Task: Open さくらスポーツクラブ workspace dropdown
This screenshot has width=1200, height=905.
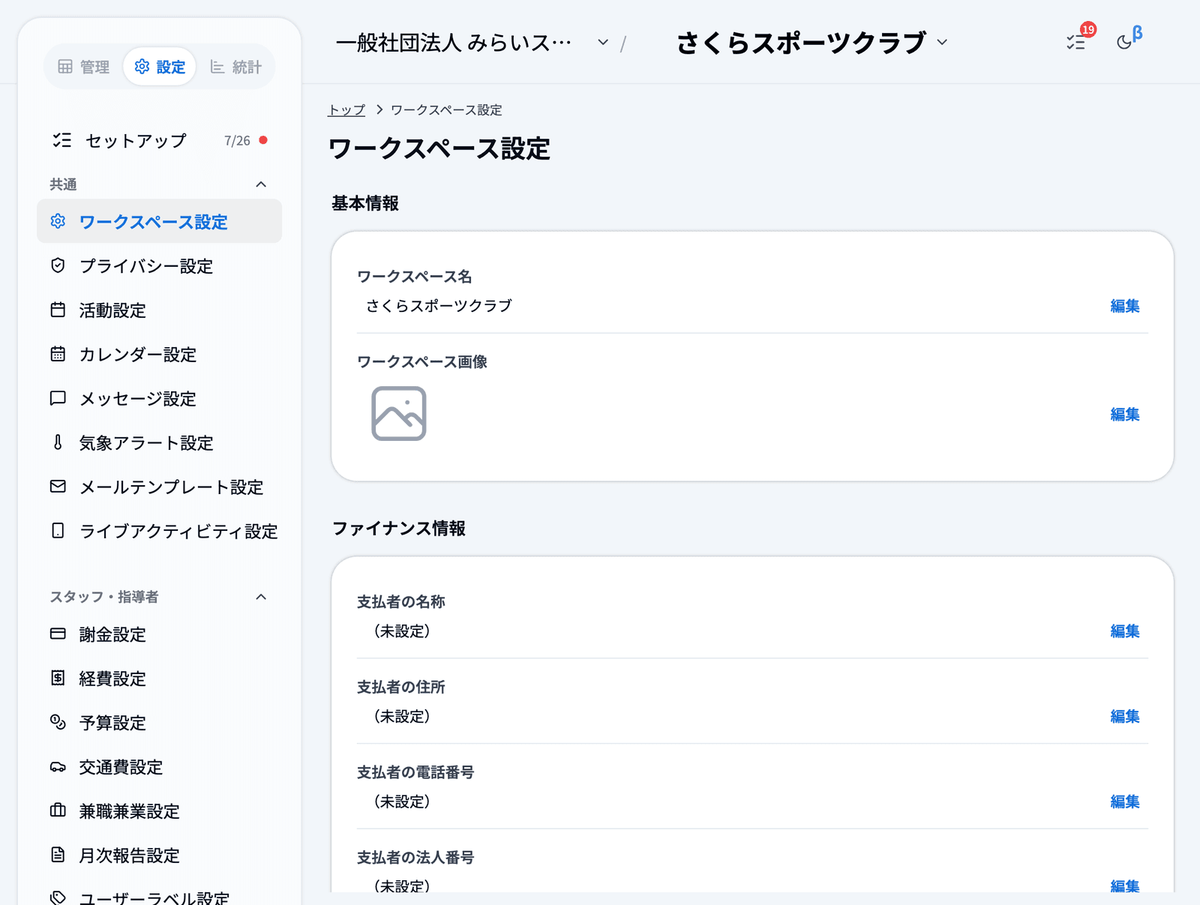Action: 812,43
